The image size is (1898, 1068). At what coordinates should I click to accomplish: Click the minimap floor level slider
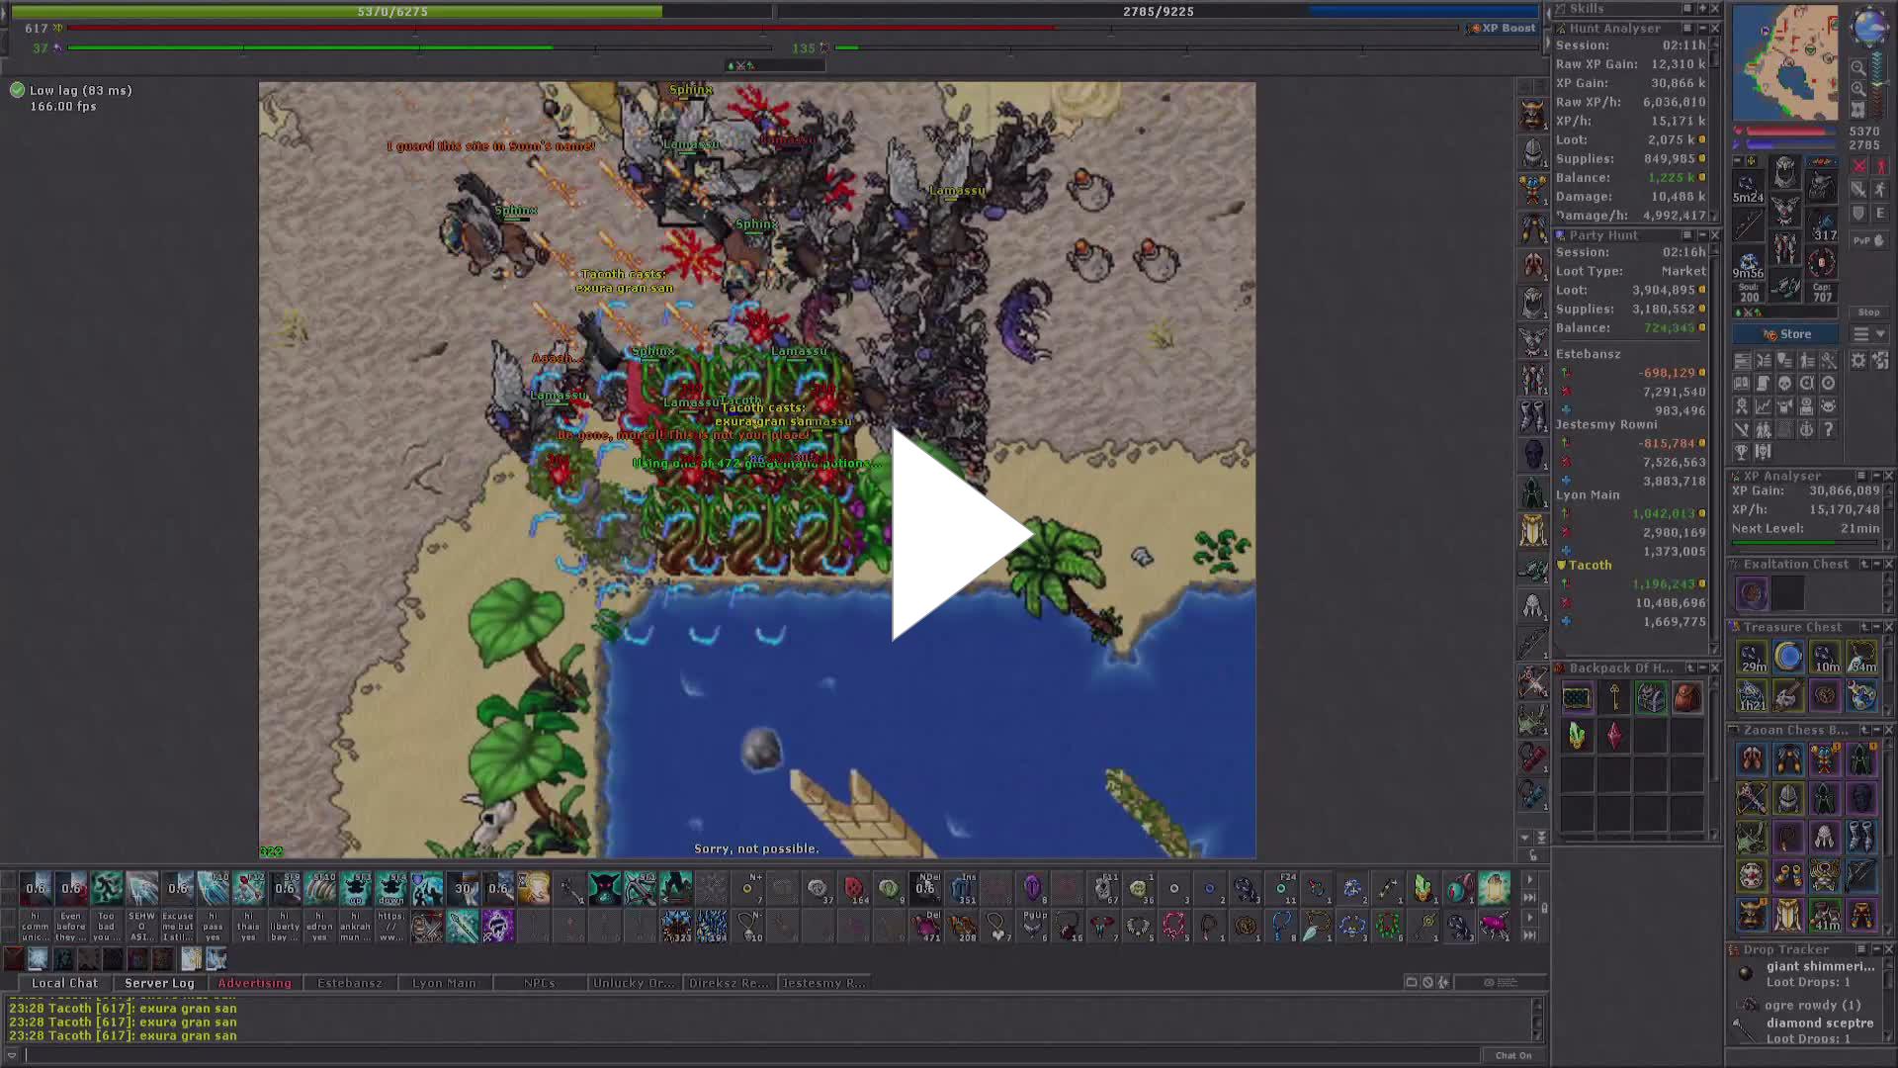click(1879, 84)
